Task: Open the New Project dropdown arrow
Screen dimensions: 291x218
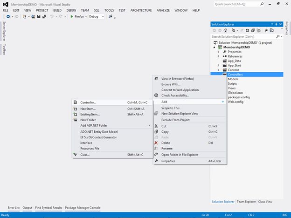Action: (29, 17)
